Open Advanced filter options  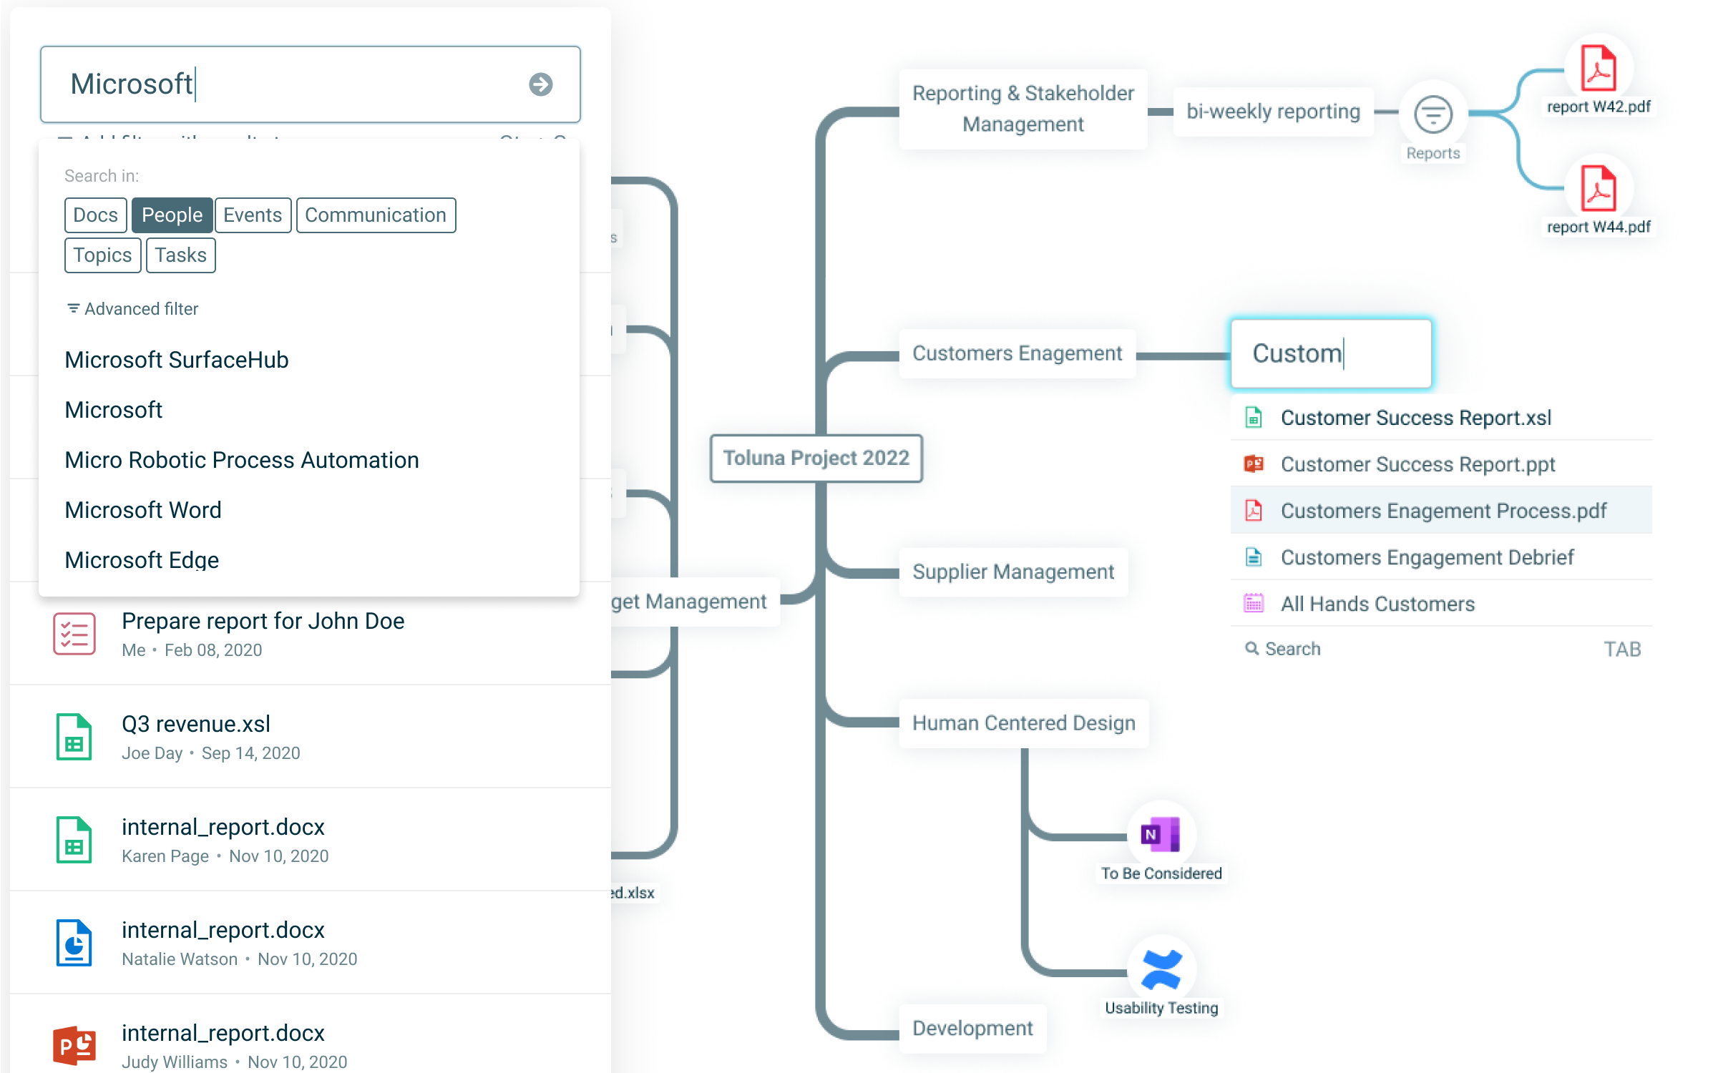pyautogui.click(x=132, y=308)
